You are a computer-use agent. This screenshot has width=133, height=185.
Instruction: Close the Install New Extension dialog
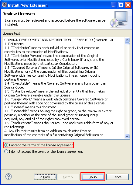coord(128,5)
